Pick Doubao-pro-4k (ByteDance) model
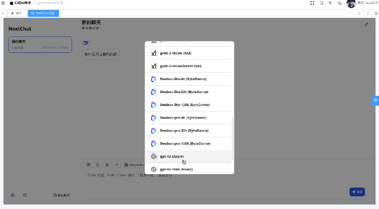 pos(188,118)
